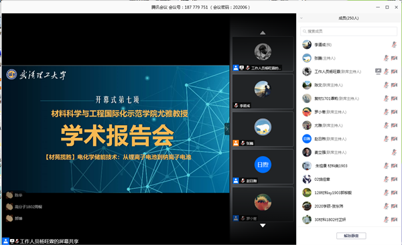Show previous video tiles with the up arrow
402x245 pixels.
(263, 33)
